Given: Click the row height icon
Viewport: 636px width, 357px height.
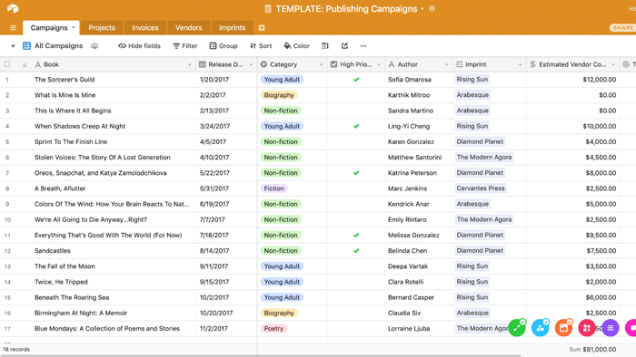Looking at the screenshot, I should (x=325, y=45).
